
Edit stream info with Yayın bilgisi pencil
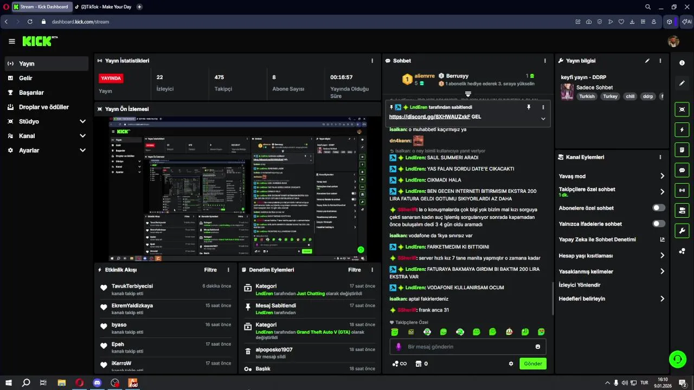(x=647, y=61)
